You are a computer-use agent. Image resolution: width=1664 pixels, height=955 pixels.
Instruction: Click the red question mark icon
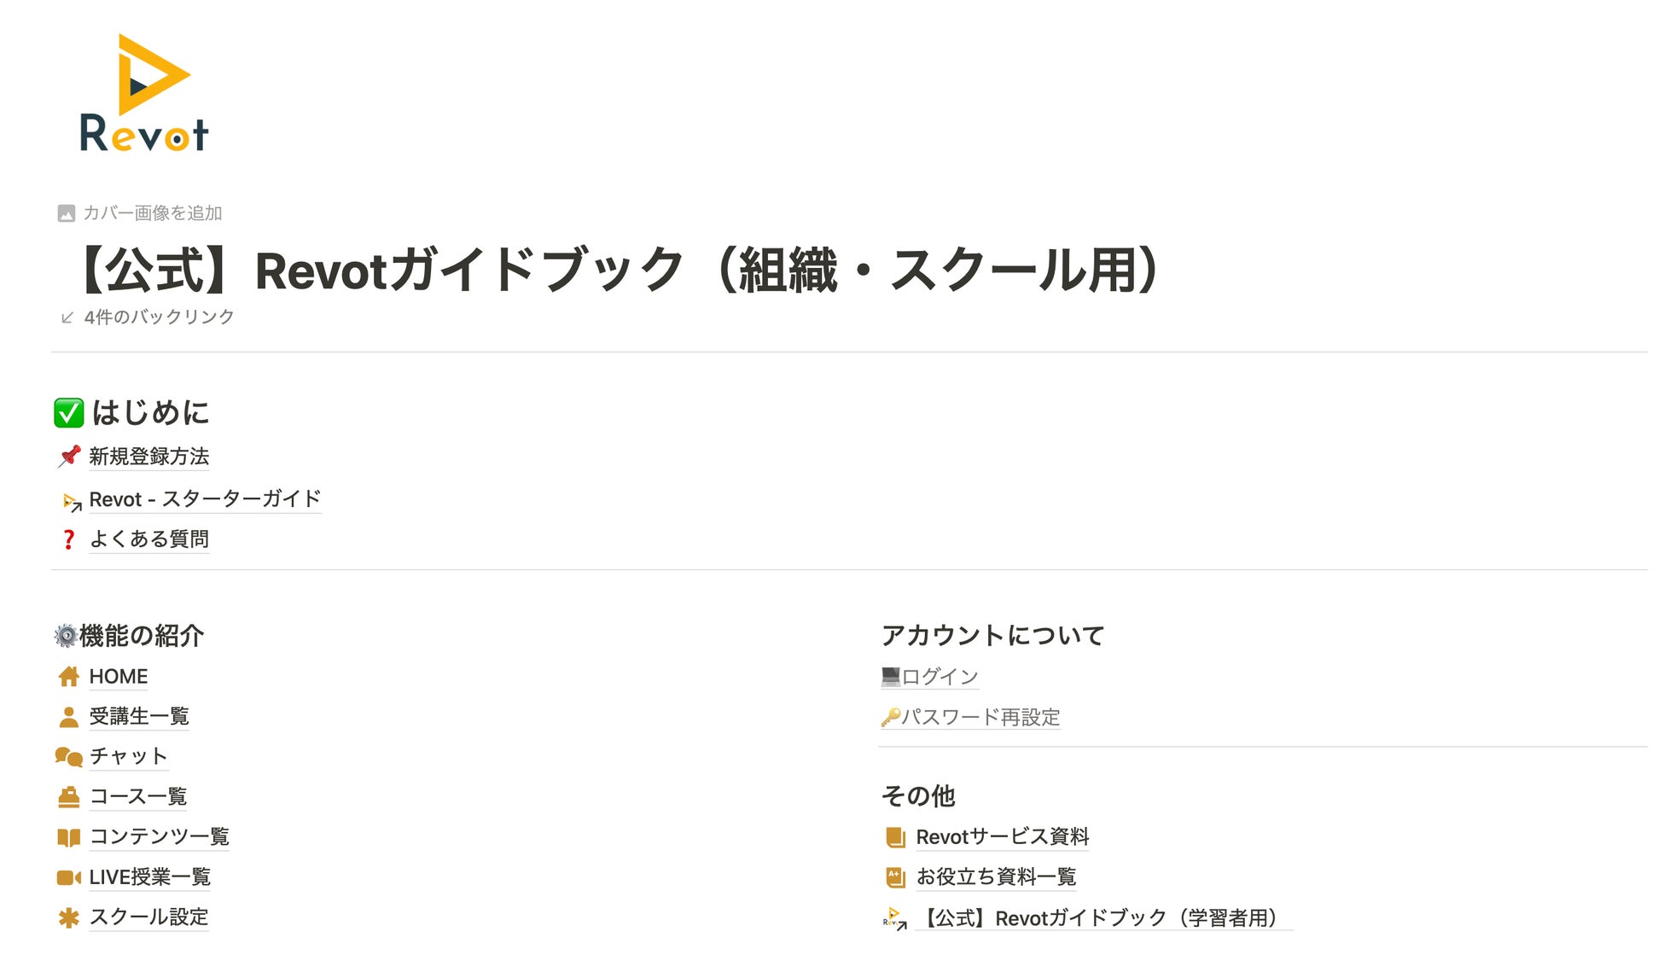(x=69, y=539)
